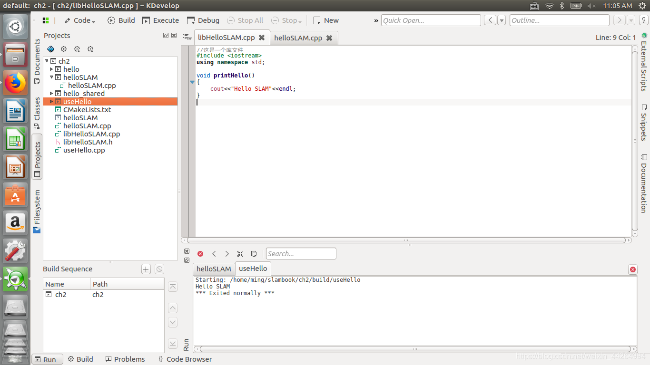Image resolution: width=650 pixels, height=365 pixels.
Task: Select useHello.cpp in the project tree
Action: click(x=84, y=150)
